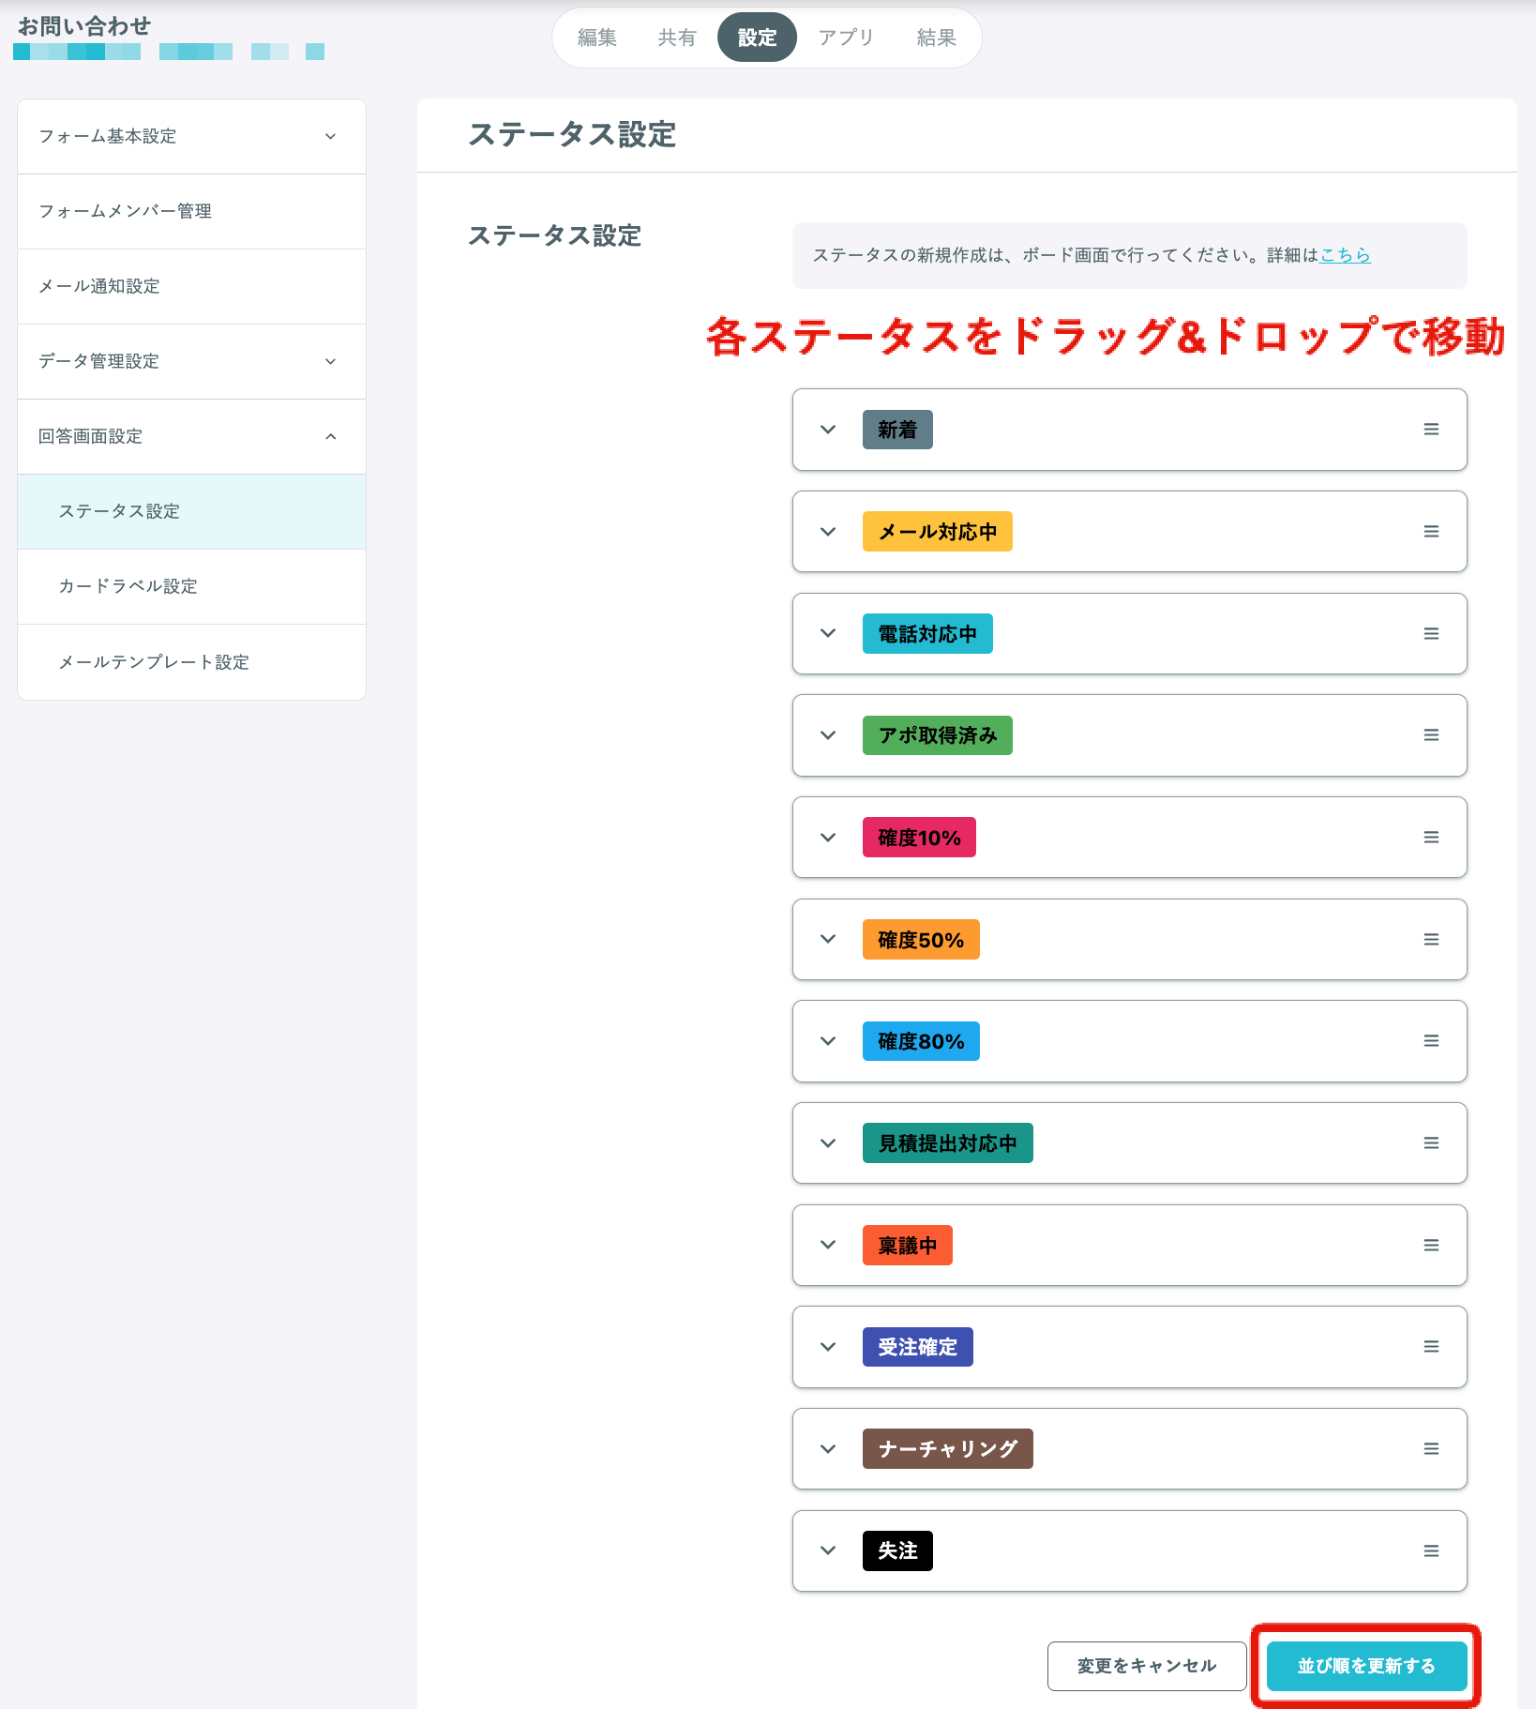Open フォームメンバー管理 in sidebar
This screenshot has height=1709, width=1536.
[191, 212]
